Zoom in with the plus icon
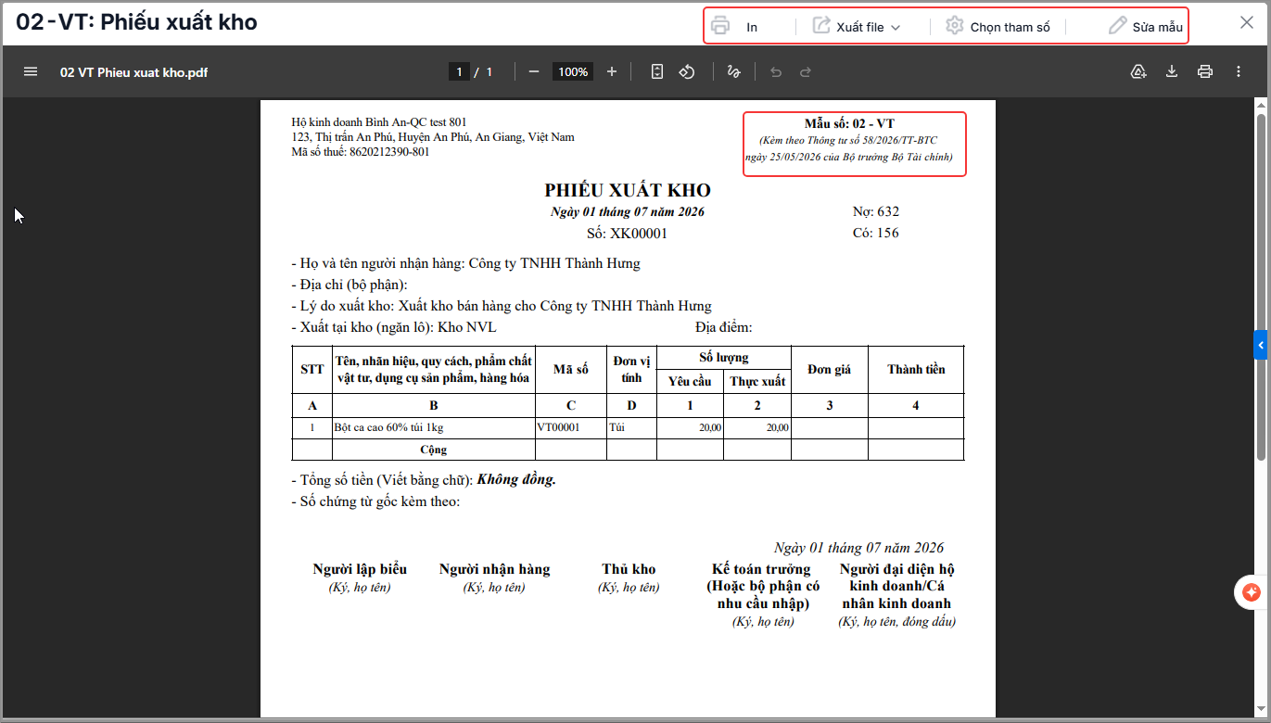The width and height of the screenshot is (1271, 723). pos(612,71)
